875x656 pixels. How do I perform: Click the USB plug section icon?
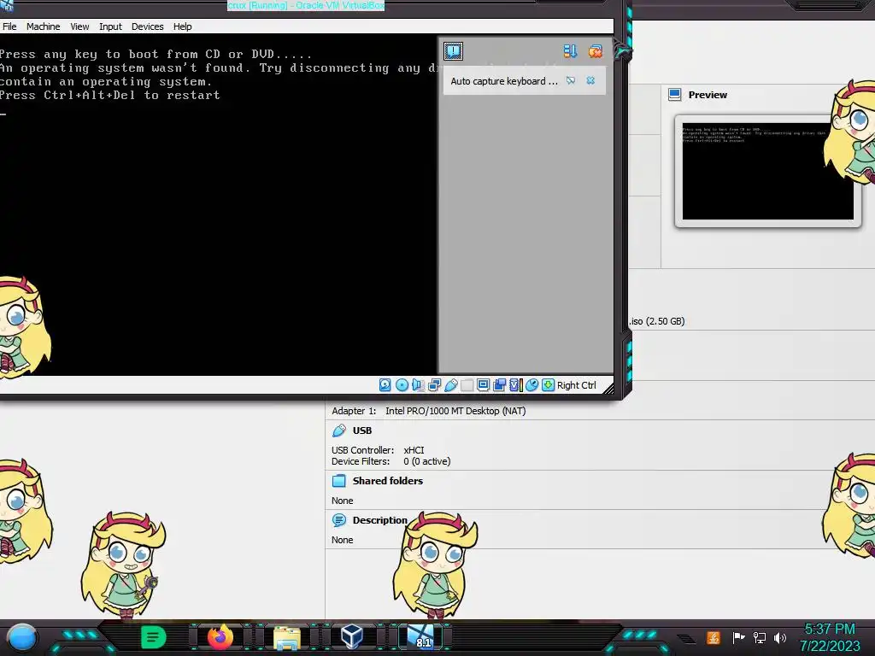[338, 430]
